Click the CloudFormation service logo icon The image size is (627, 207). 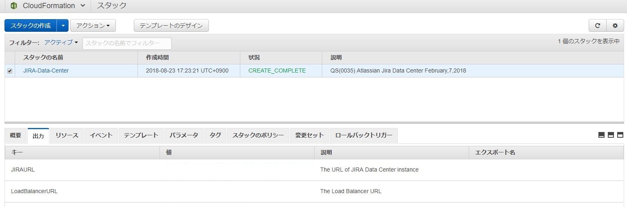(x=14, y=6)
